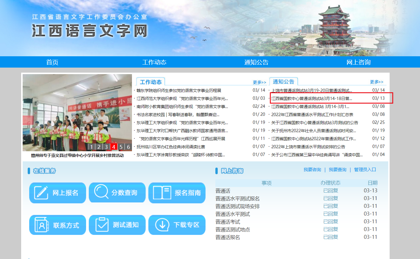420x259 pixels.
Task: Click the 测试通知 clipboard icon
Action: point(102,224)
